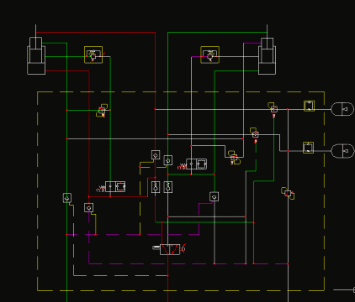Click the yellow-boxed component before the upper accumulator
The height and width of the screenshot is (302, 355).
(309, 106)
